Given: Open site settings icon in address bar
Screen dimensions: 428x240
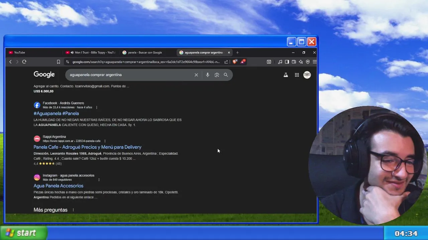Looking at the screenshot, I should (x=68, y=62).
